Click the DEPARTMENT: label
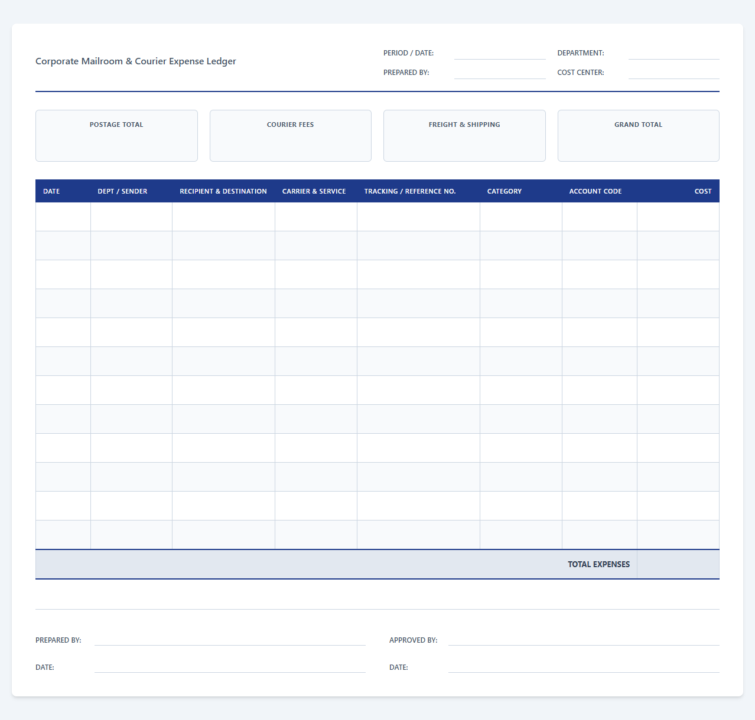This screenshot has width=755, height=720. [x=581, y=53]
